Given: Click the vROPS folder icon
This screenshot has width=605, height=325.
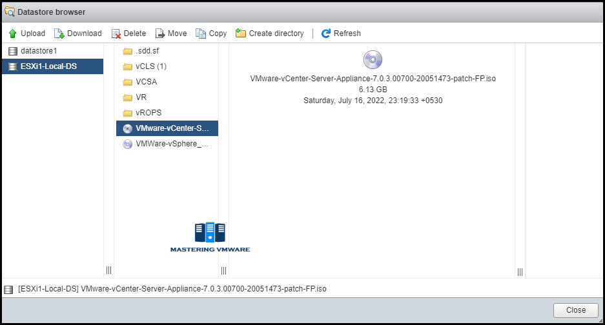Looking at the screenshot, I should (x=127, y=113).
